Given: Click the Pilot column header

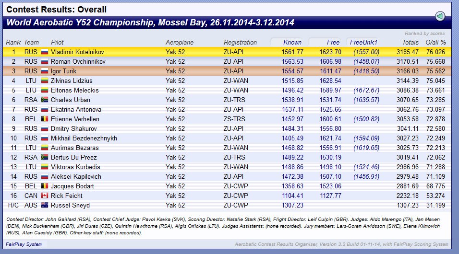Looking at the screenshot, I should click(57, 42).
